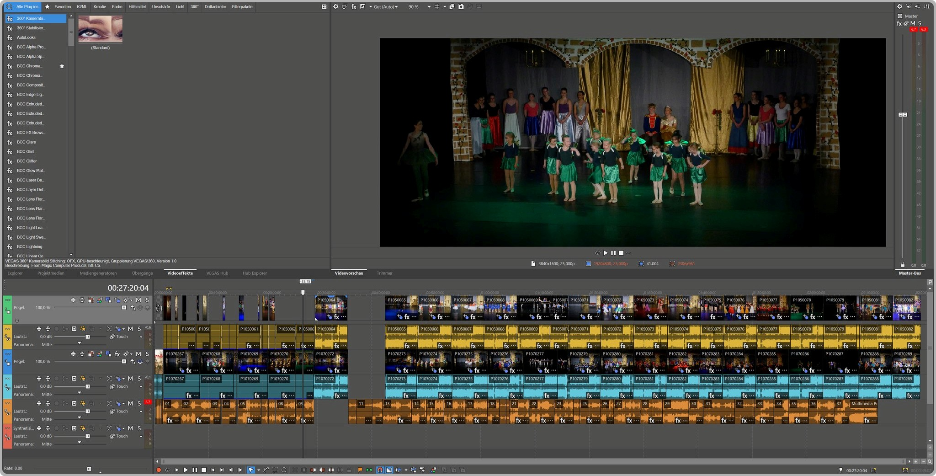Save snapshot of preview frame to file
This screenshot has width=936, height=476.
[x=461, y=7]
